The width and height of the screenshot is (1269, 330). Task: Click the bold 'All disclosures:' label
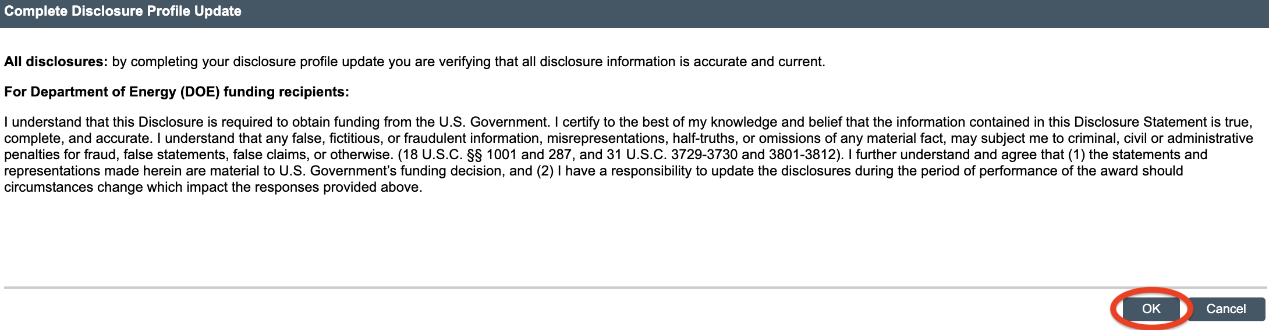pyautogui.click(x=56, y=62)
